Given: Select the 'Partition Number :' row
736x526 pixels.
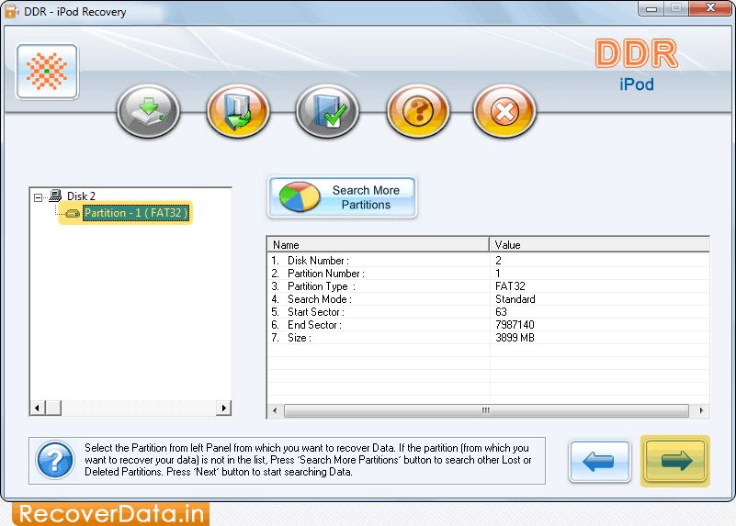Looking at the screenshot, I should tap(488, 274).
